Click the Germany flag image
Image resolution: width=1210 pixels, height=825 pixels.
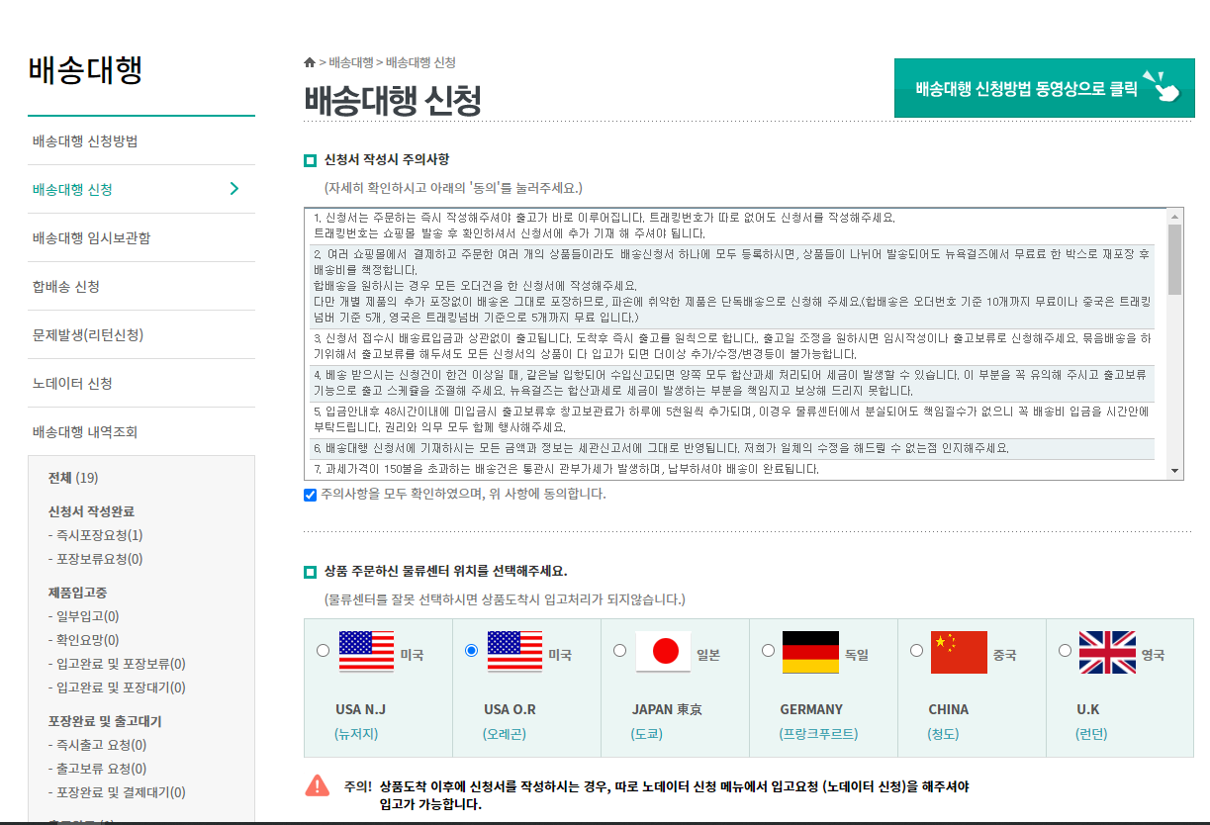click(810, 651)
